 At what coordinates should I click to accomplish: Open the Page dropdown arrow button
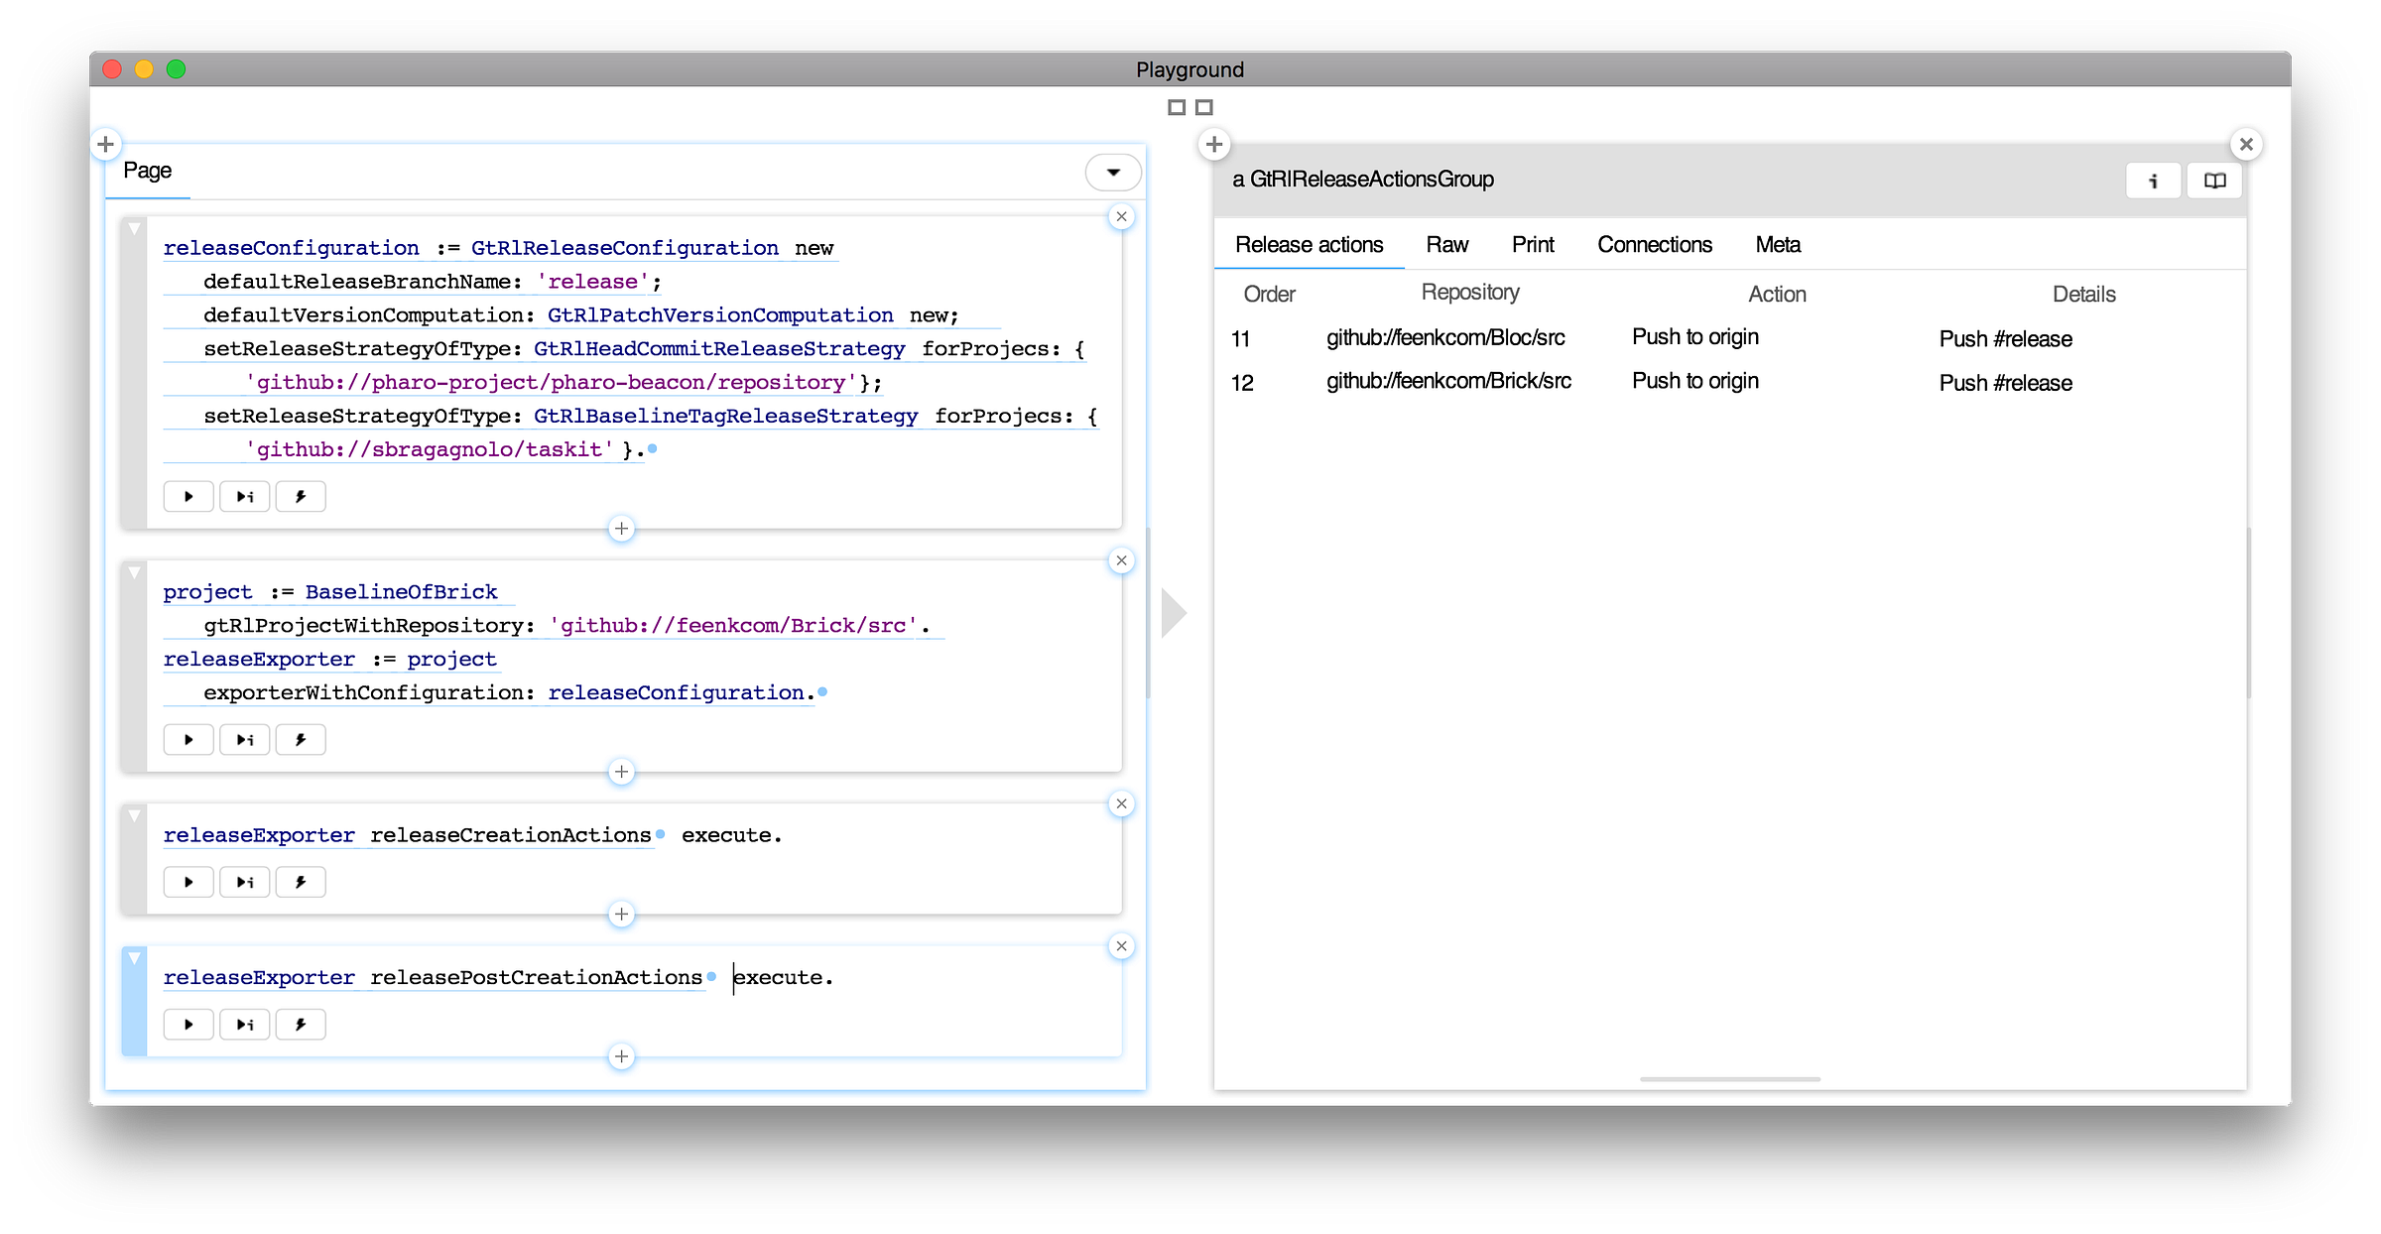(x=1113, y=173)
